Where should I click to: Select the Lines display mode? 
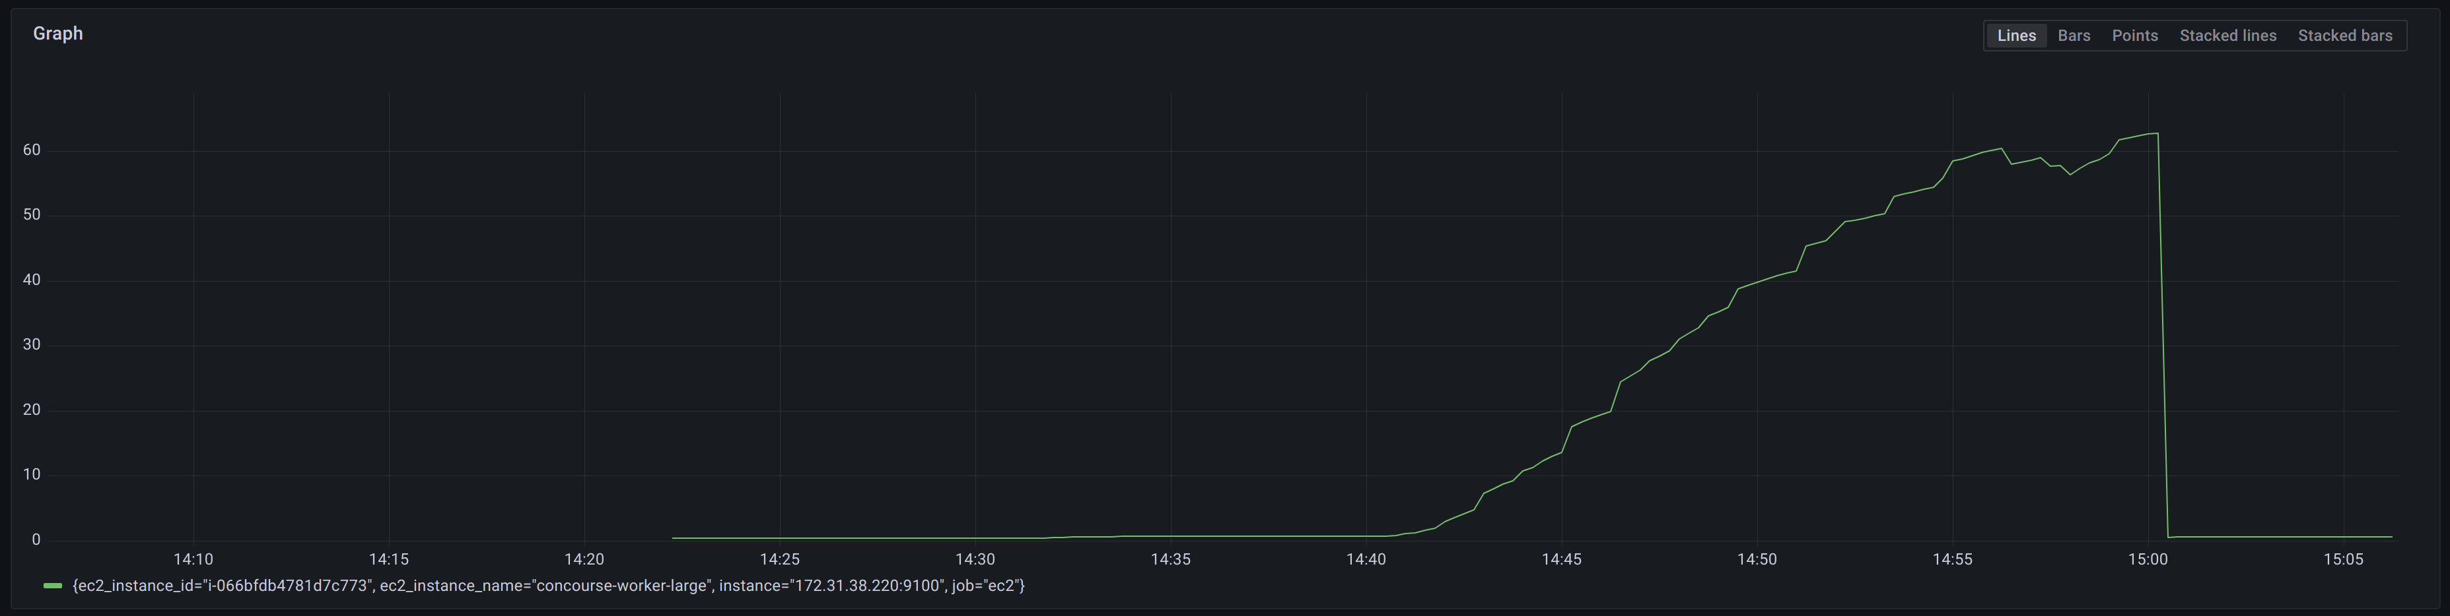pyautogui.click(x=2015, y=35)
